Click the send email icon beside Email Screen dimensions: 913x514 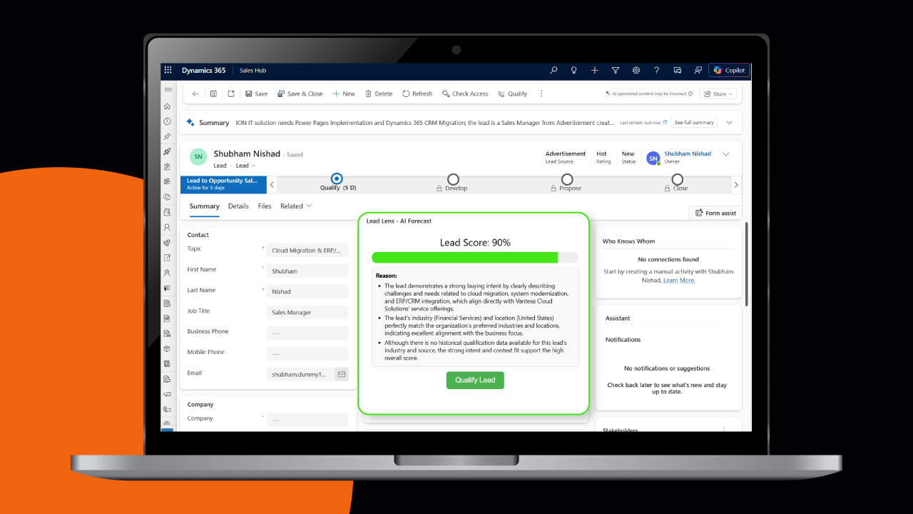click(342, 373)
